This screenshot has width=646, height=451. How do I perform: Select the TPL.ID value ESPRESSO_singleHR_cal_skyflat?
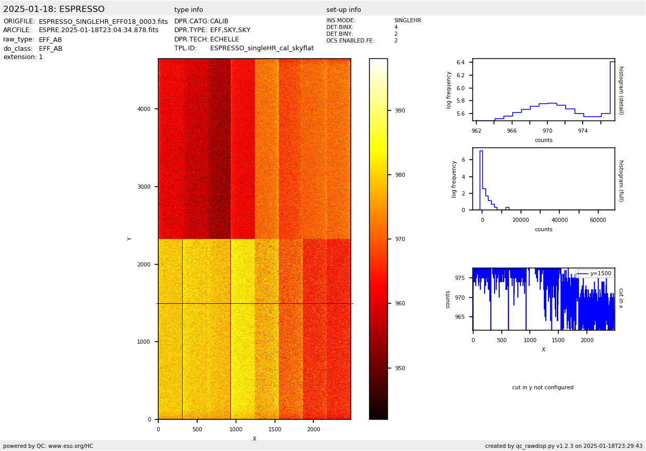pos(262,48)
